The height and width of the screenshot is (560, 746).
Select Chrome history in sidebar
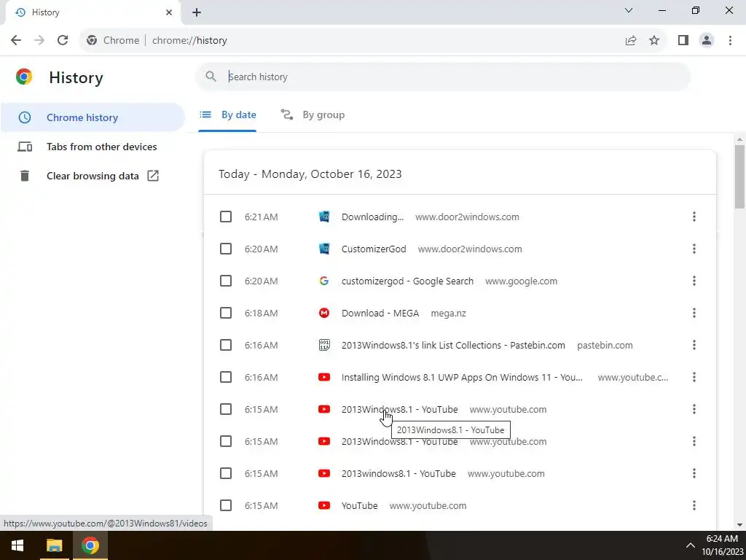coord(93,117)
